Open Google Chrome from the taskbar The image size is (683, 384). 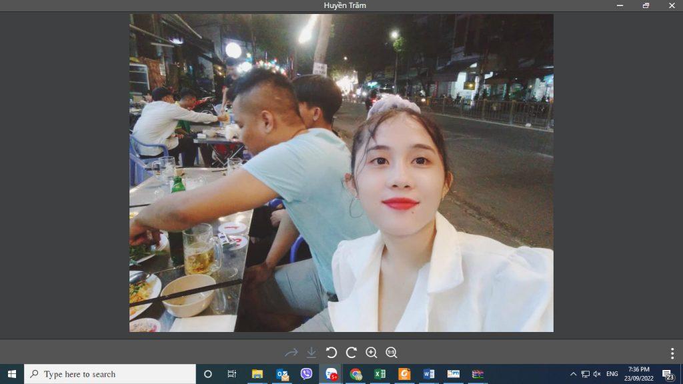point(356,374)
